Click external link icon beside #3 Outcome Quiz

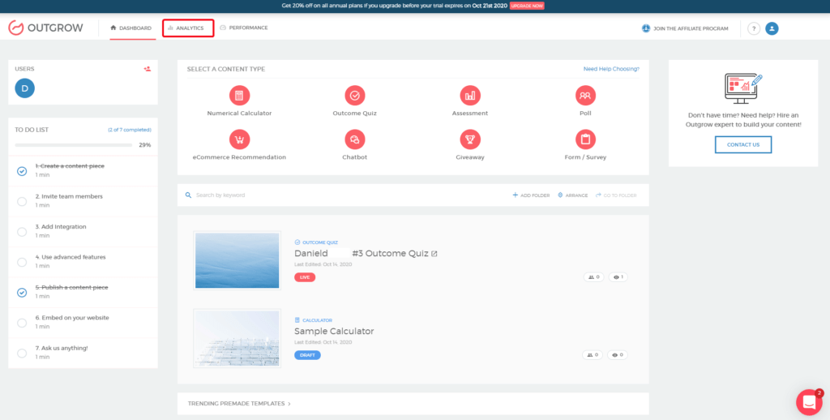pyautogui.click(x=434, y=254)
